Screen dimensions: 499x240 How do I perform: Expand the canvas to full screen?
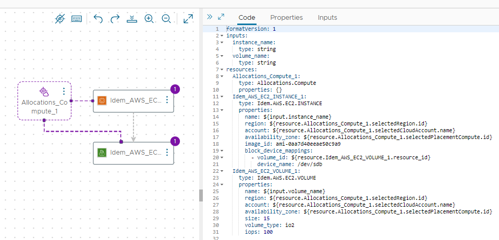(x=188, y=19)
